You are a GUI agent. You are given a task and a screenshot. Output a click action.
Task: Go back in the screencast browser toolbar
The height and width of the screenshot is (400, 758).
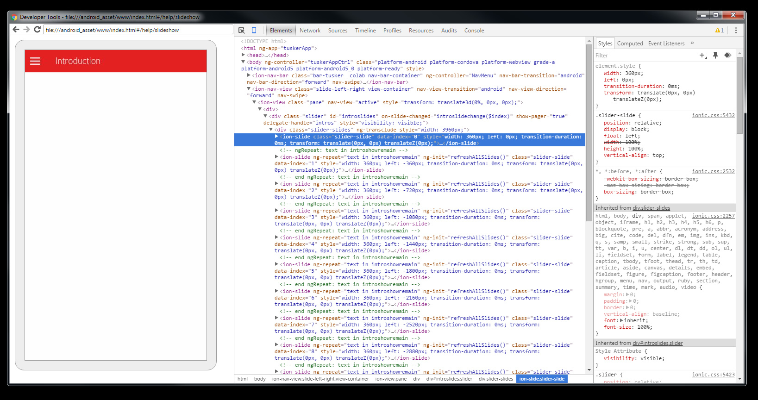[x=16, y=30]
